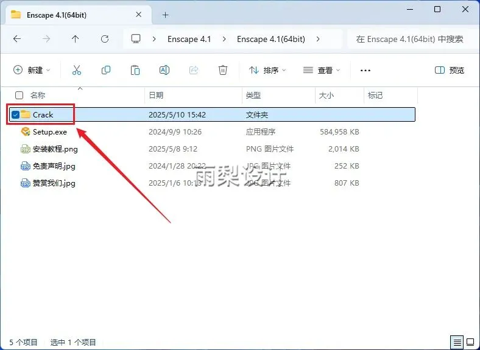Image resolution: width=480 pixels, height=350 pixels.
Task: Go back with the back arrow
Action: coord(17,39)
